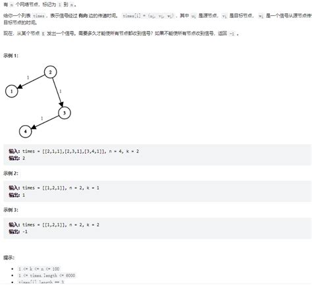Click the 提示 heading
The height and width of the screenshot is (287, 312).
[9, 257]
